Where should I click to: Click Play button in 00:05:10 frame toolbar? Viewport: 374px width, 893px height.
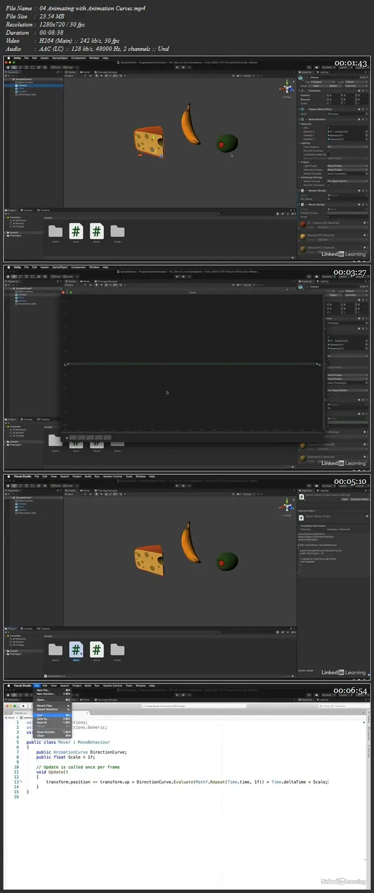click(177, 485)
